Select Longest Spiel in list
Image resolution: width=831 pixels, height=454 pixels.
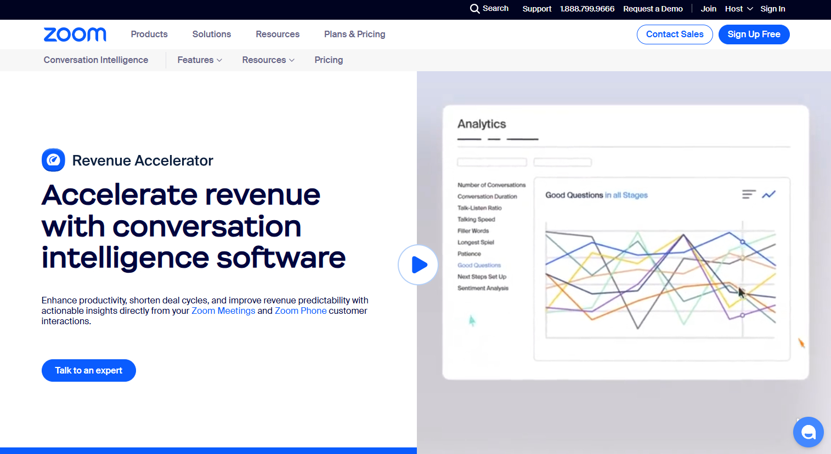(476, 243)
